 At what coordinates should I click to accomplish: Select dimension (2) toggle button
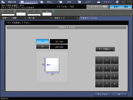click(x=43, y=47)
